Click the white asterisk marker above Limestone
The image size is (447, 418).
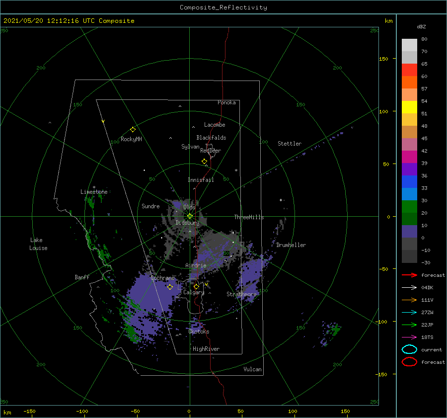click(94, 187)
